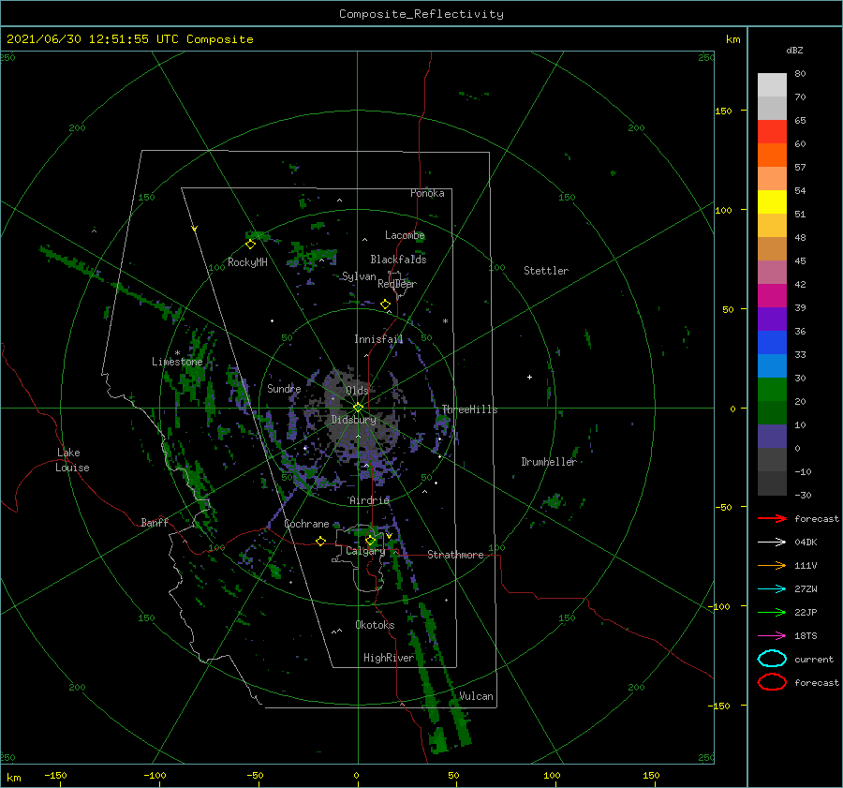The image size is (843, 788).
Task: Click the cyan current ellipse icon
Action: pos(772,659)
